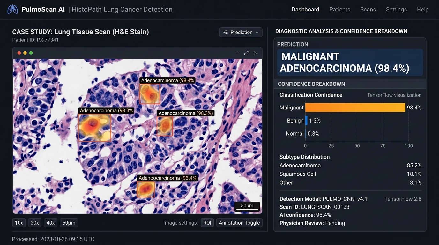Toggle annotations with Annotation Toggle button

[239, 223]
